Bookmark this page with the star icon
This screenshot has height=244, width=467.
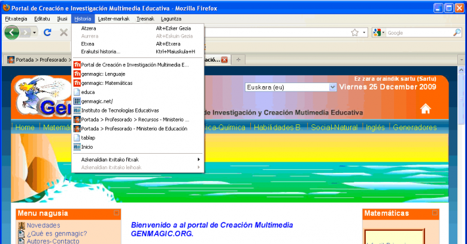pos(354,32)
